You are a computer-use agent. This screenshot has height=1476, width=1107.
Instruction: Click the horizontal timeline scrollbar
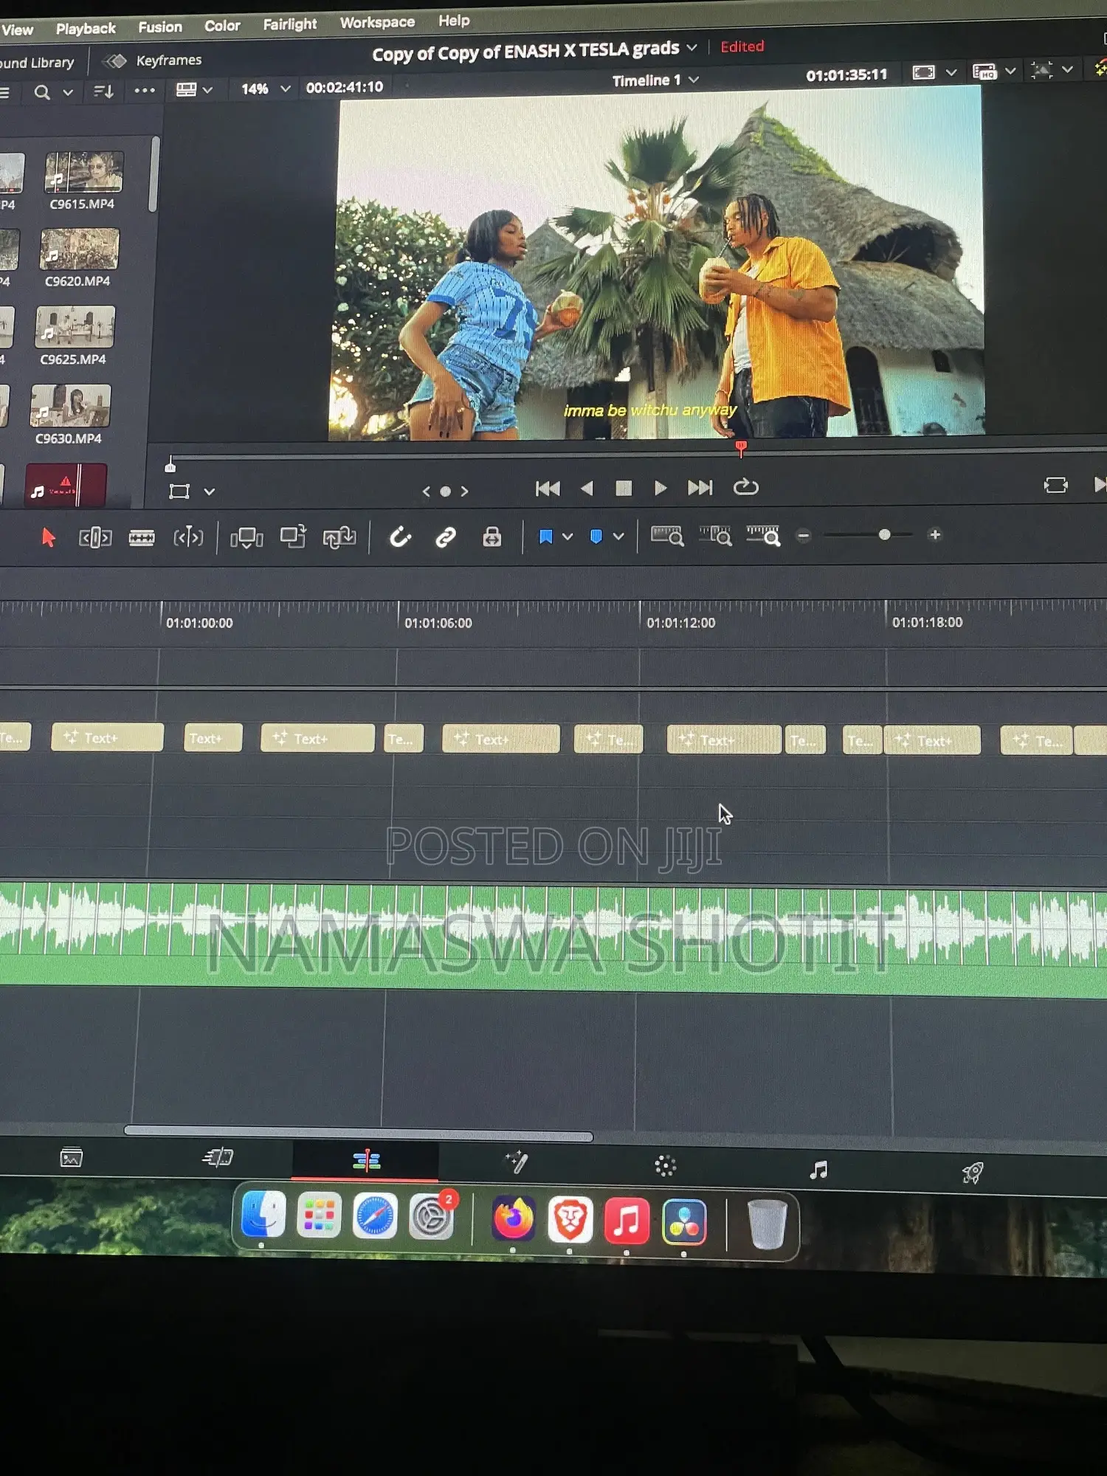pos(359,1134)
